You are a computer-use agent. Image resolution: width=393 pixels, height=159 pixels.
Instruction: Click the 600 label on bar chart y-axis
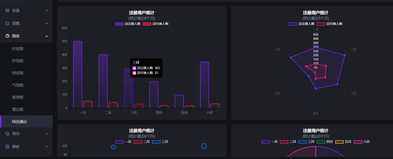64,28
